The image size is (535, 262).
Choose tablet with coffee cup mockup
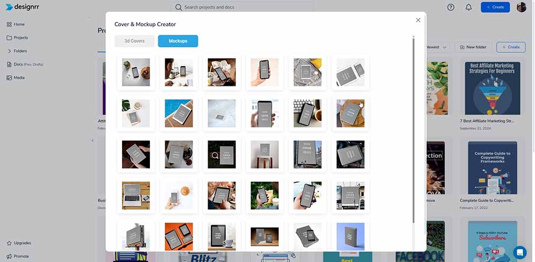coord(222,236)
